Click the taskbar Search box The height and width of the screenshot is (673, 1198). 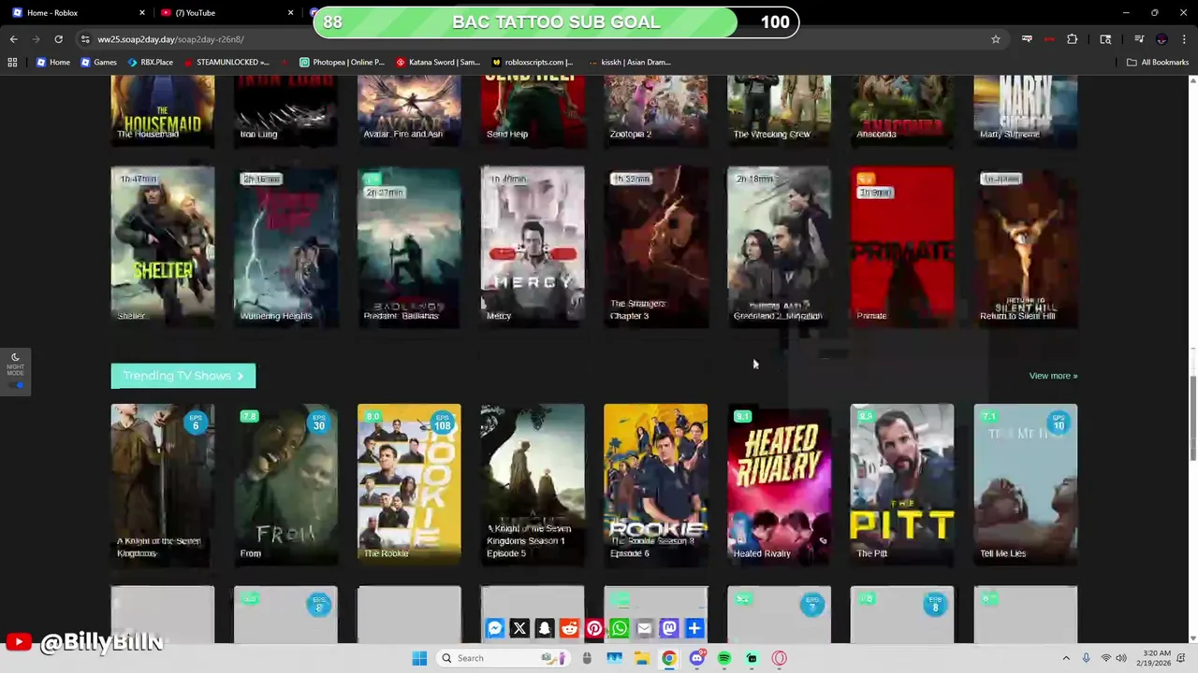pyautogui.click(x=503, y=658)
